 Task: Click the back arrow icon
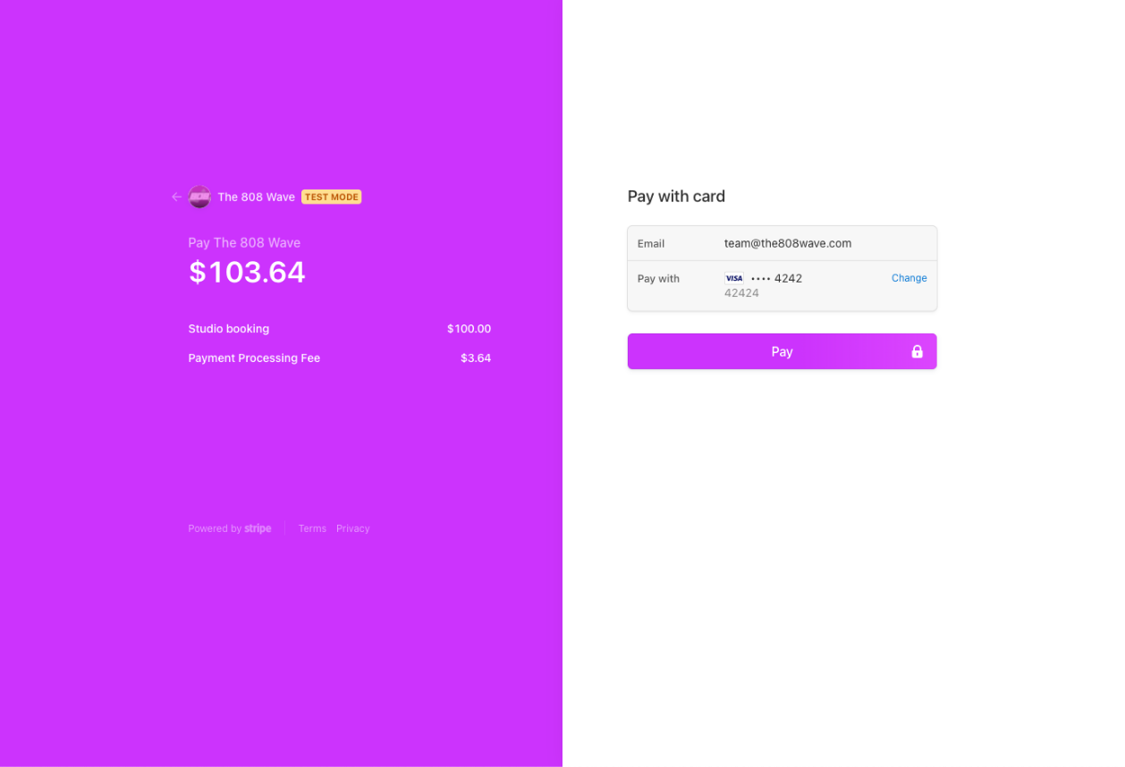coord(176,197)
